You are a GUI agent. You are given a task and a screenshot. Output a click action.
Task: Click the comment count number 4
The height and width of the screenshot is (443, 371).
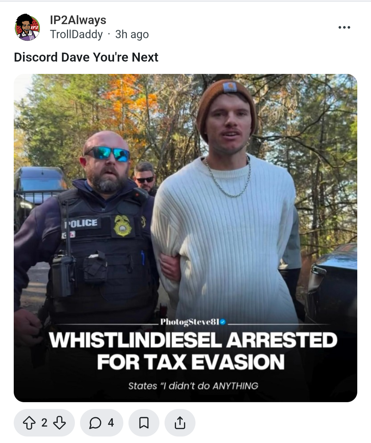(x=111, y=423)
